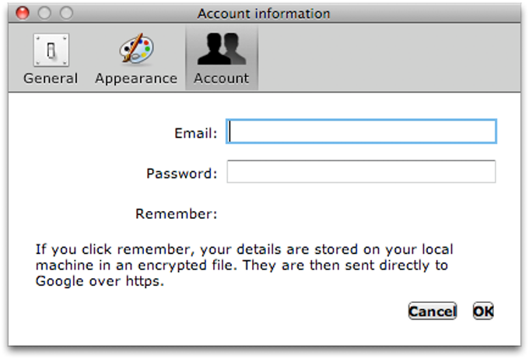The height and width of the screenshot is (359, 529).
Task: Click the empty toolbar area beside Account
Action: [388, 58]
